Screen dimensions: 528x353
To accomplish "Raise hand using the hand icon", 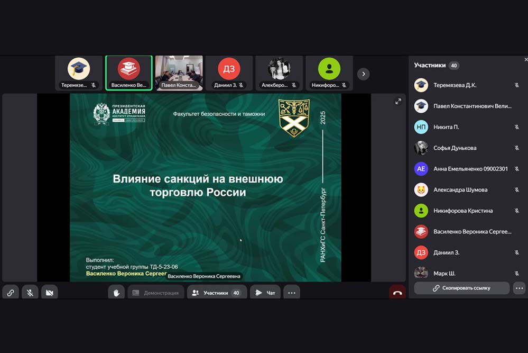I will (x=116, y=293).
